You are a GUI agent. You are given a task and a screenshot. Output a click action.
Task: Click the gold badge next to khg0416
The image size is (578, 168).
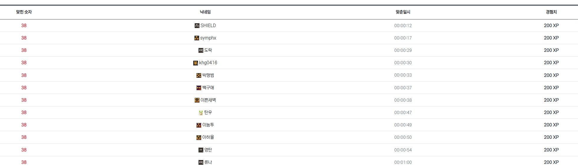point(196,63)
